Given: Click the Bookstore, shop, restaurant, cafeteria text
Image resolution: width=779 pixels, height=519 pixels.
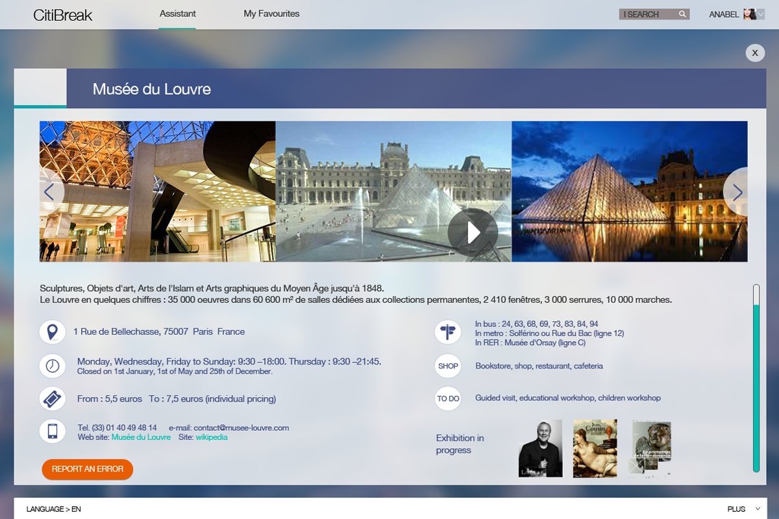Looking at the screenshot, I should 539,366.
